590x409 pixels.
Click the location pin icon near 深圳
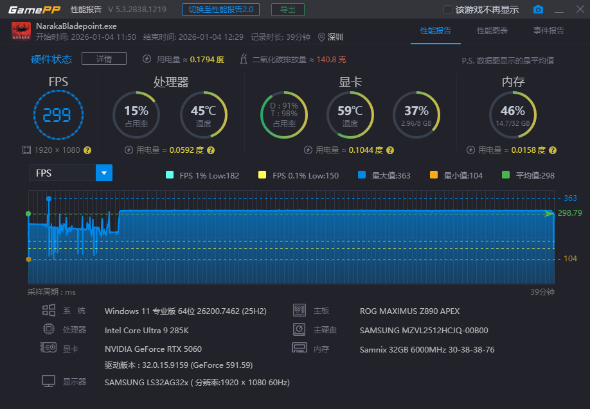click(x=321, y=37)
